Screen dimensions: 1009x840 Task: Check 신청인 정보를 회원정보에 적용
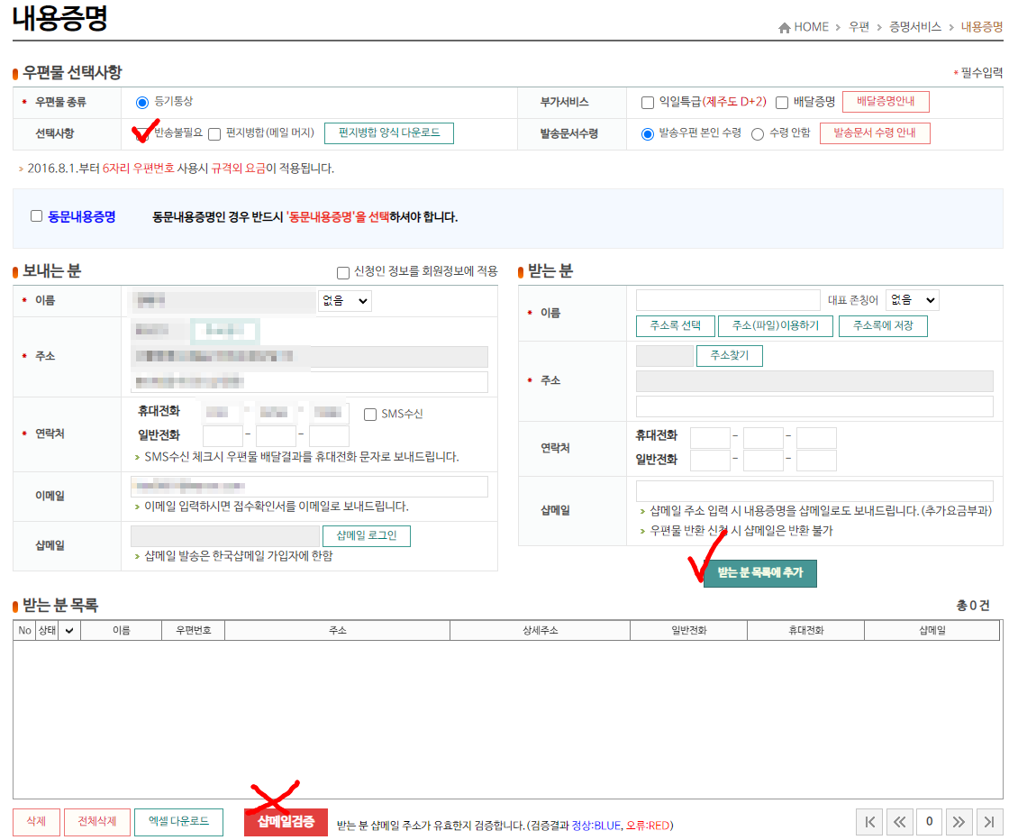pos(343,273)
